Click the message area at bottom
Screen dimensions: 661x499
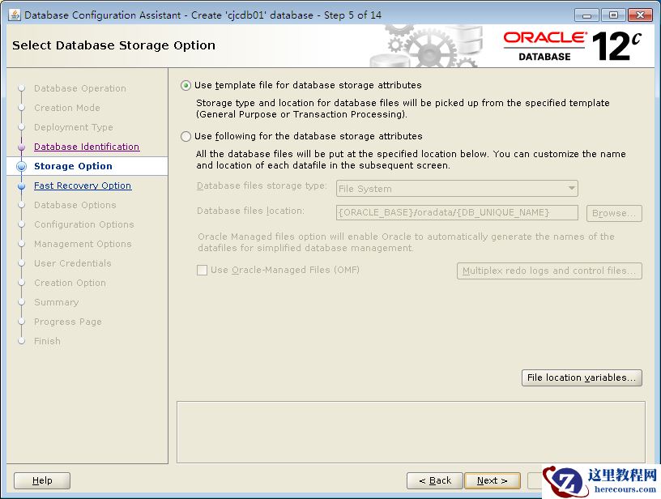[411, 432]
